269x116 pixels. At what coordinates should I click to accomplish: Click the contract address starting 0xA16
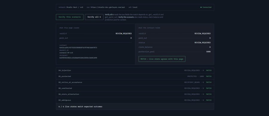pos(78,48)
